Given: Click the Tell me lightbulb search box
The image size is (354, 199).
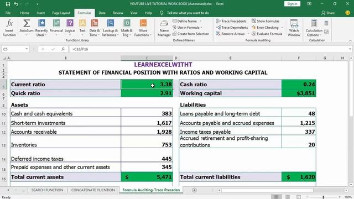Looking at the screenshot, I should 184,13.
